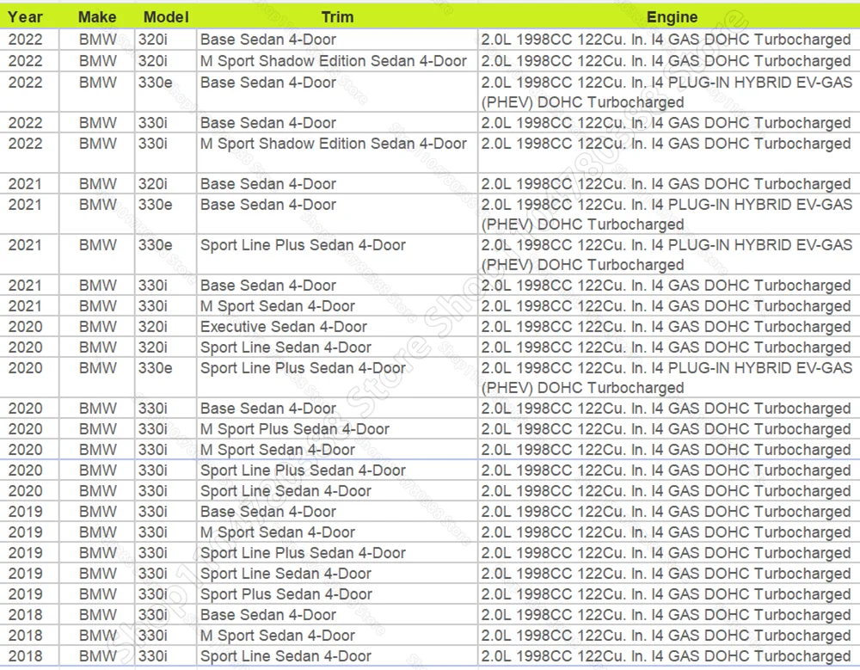
Task: Click the Make column header
Action: tap(97, 17)
